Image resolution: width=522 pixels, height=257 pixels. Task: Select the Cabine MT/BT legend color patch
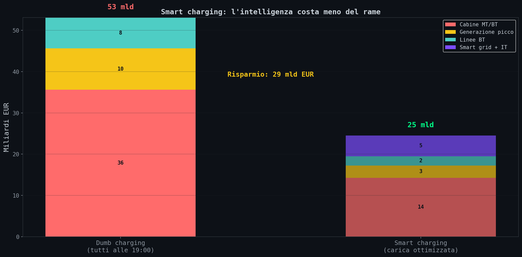(x=450, y=24)
